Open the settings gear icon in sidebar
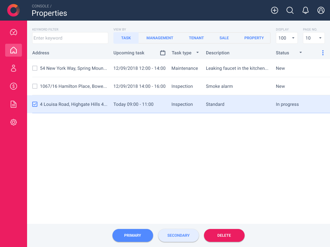 [14, 122]
